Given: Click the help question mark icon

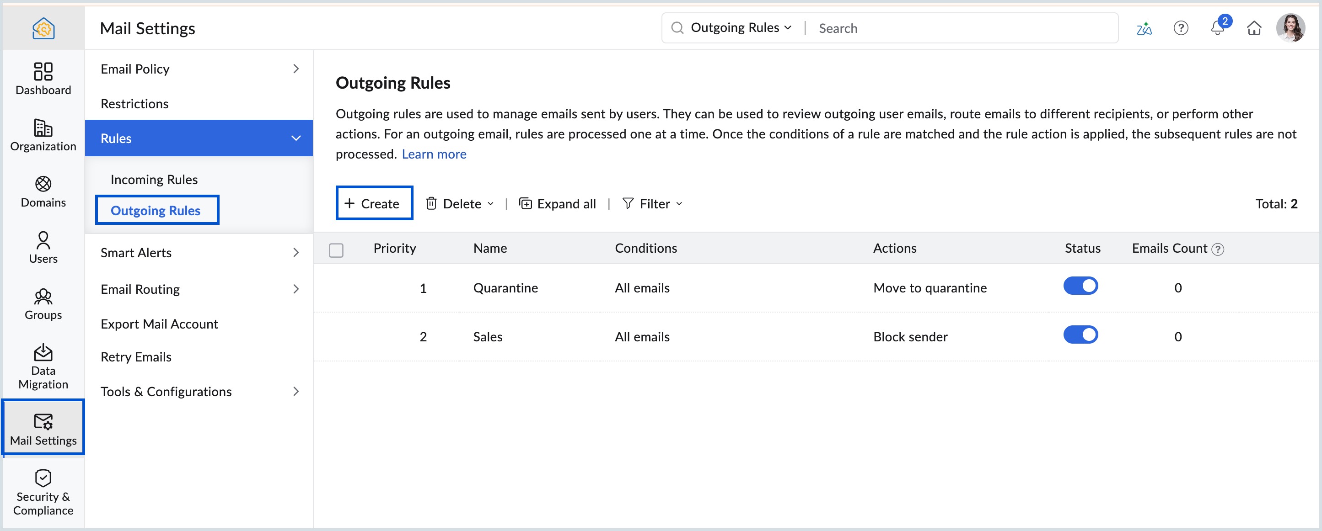Looking at the screenshot, I should [1181, 28].
